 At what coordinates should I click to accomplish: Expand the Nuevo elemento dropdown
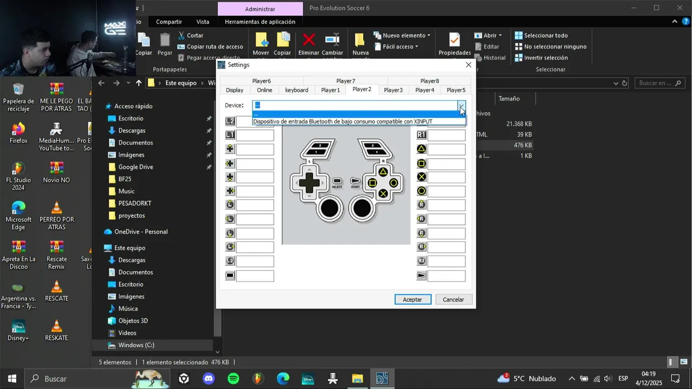point(429,36)
